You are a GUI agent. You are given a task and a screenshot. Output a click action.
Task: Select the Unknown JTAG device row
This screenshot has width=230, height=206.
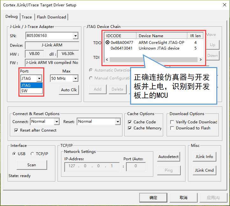tap(153, 48)
